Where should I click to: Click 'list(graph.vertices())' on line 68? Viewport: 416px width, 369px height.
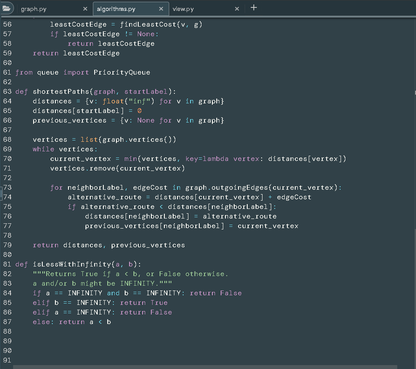[x=128, y=140]
